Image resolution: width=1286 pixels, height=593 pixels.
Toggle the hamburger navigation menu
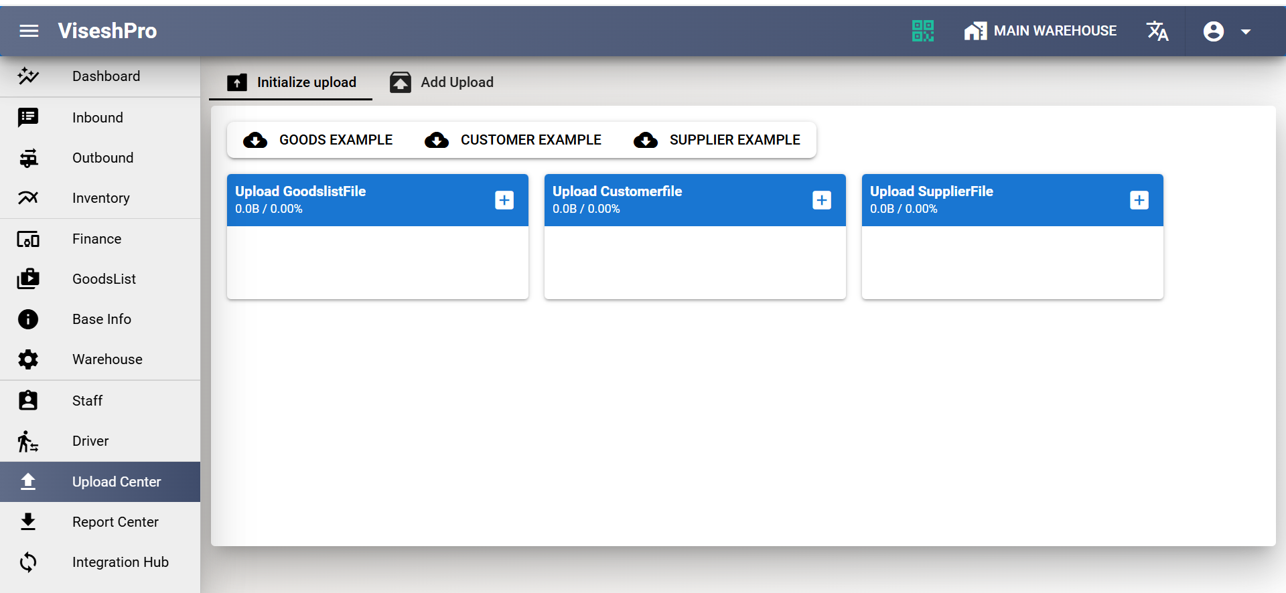[29, 31]
